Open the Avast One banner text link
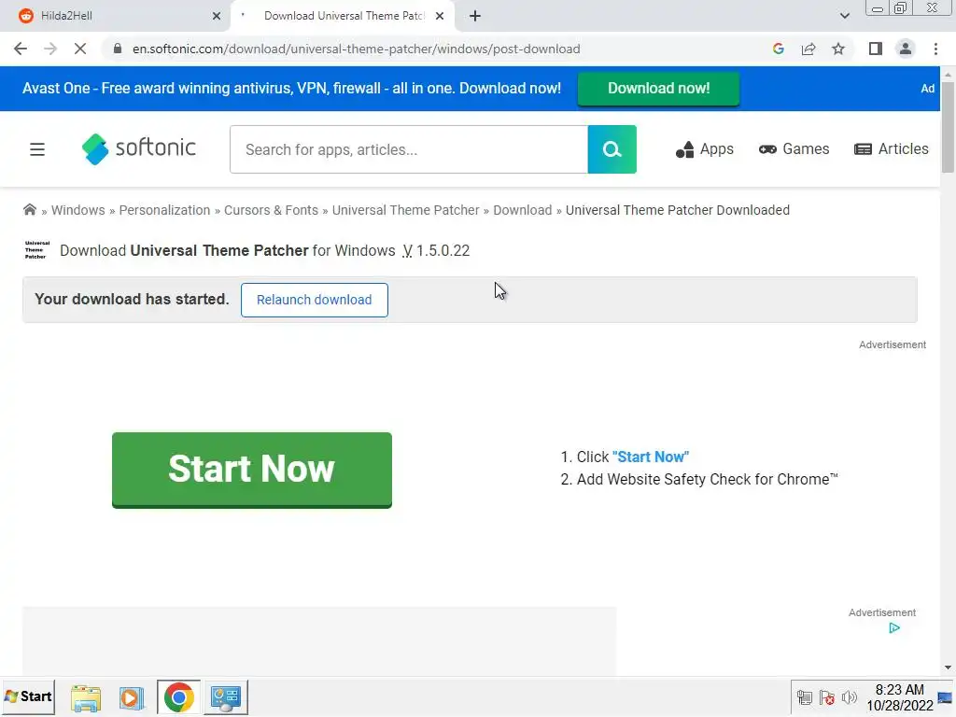Screen dimensions: 956x717 click(x=291, y=89)
